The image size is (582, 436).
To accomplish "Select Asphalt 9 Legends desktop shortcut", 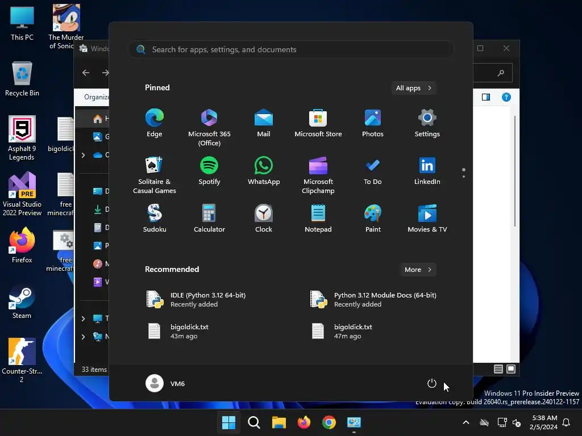I will point(22,138).
